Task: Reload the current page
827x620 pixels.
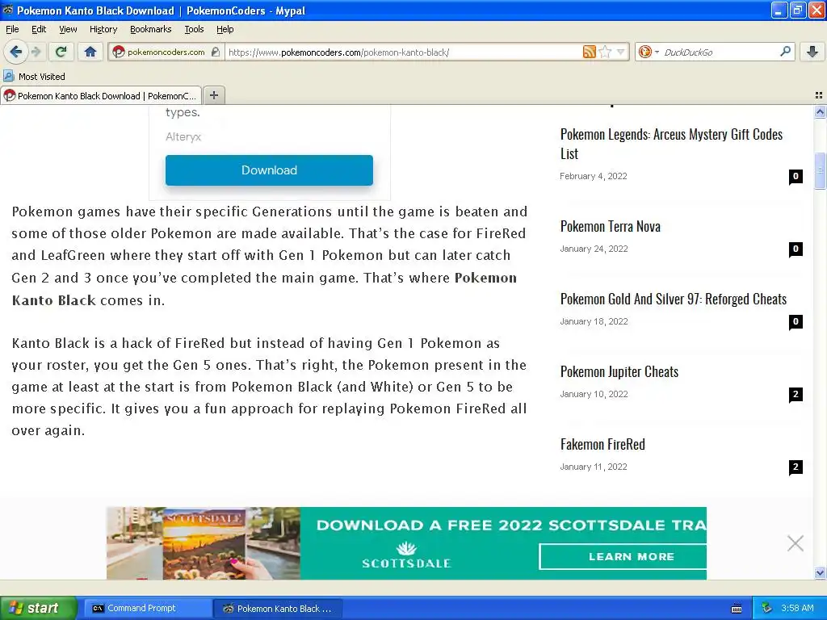Action: [61, 52]
